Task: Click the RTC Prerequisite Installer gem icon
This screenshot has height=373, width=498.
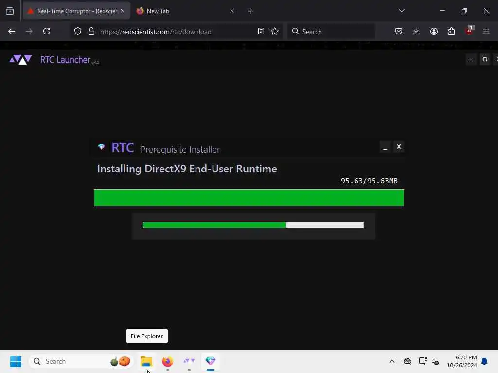Action: click(x=101, y=147)
